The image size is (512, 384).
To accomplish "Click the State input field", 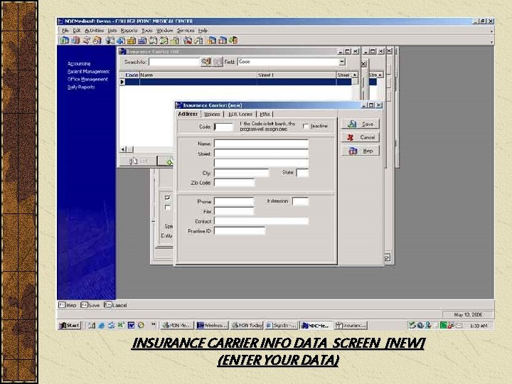I will point(302,173).
